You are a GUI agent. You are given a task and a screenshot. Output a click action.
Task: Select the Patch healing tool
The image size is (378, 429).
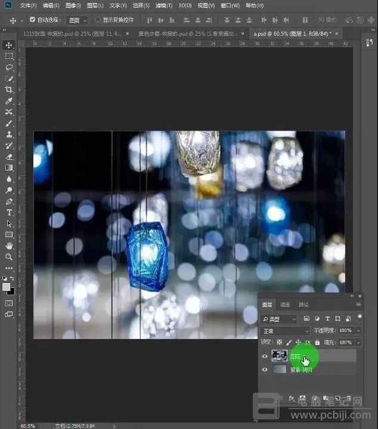tap(9, 112)
